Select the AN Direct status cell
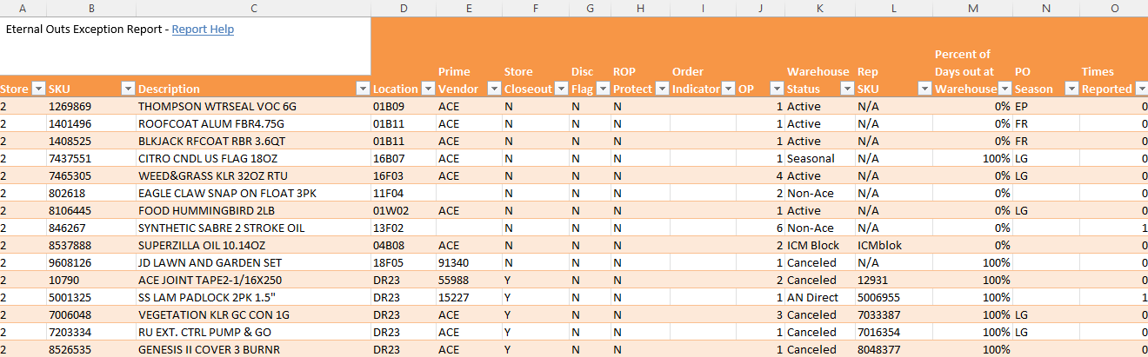The width and height of the screenshot is (1148, 357). pyautogui.click(x=812, y=297)
